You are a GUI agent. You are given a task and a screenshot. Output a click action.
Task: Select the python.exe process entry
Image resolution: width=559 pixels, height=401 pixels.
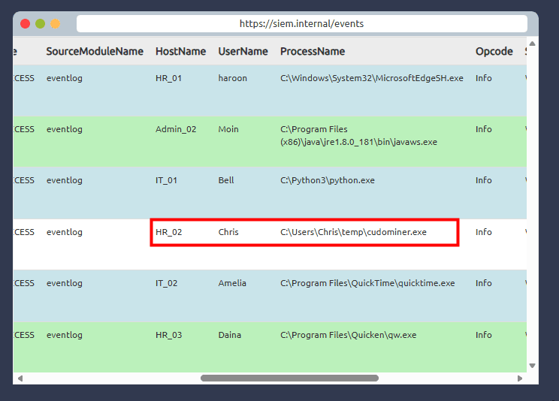327,180
